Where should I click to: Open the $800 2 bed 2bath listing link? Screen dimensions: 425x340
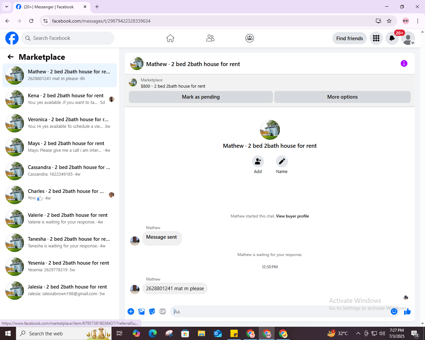point(173,86)
